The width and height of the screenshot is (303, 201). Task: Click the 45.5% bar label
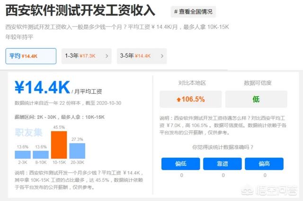pos(59,127)
